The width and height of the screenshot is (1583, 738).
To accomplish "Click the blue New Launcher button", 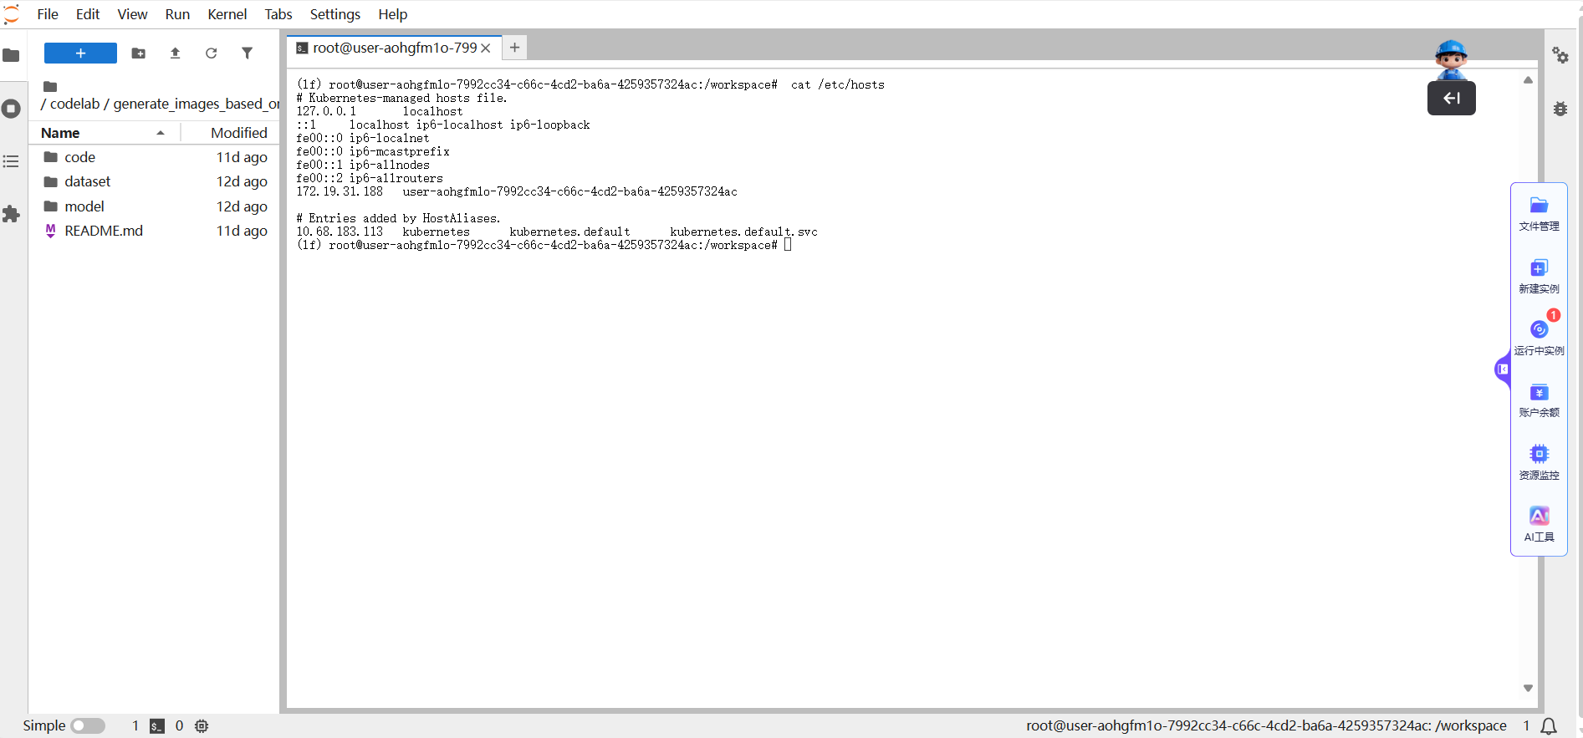I will (80, 53).
